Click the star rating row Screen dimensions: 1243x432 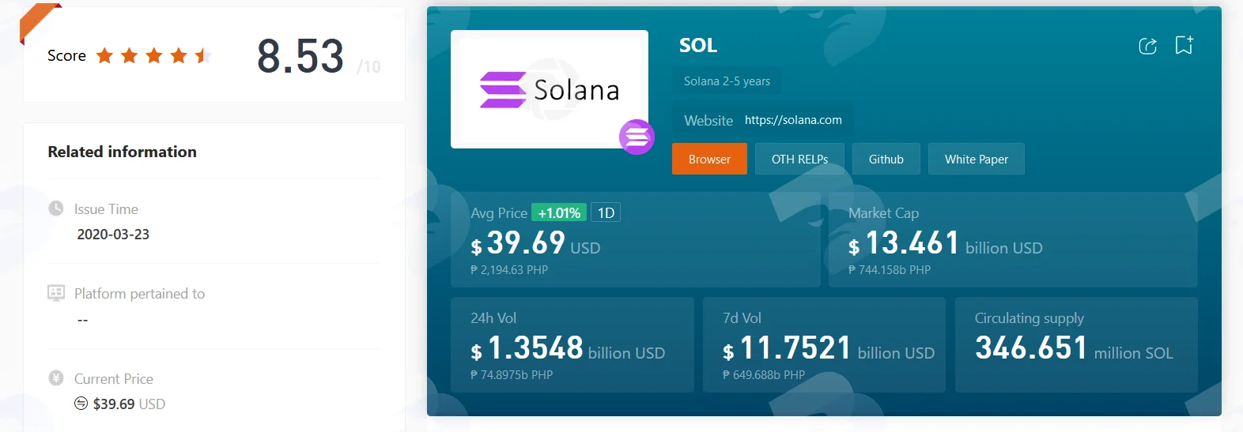click(x=153, y=55)
